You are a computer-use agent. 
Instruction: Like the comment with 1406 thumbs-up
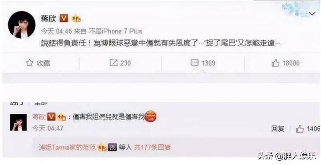[299, 129]
